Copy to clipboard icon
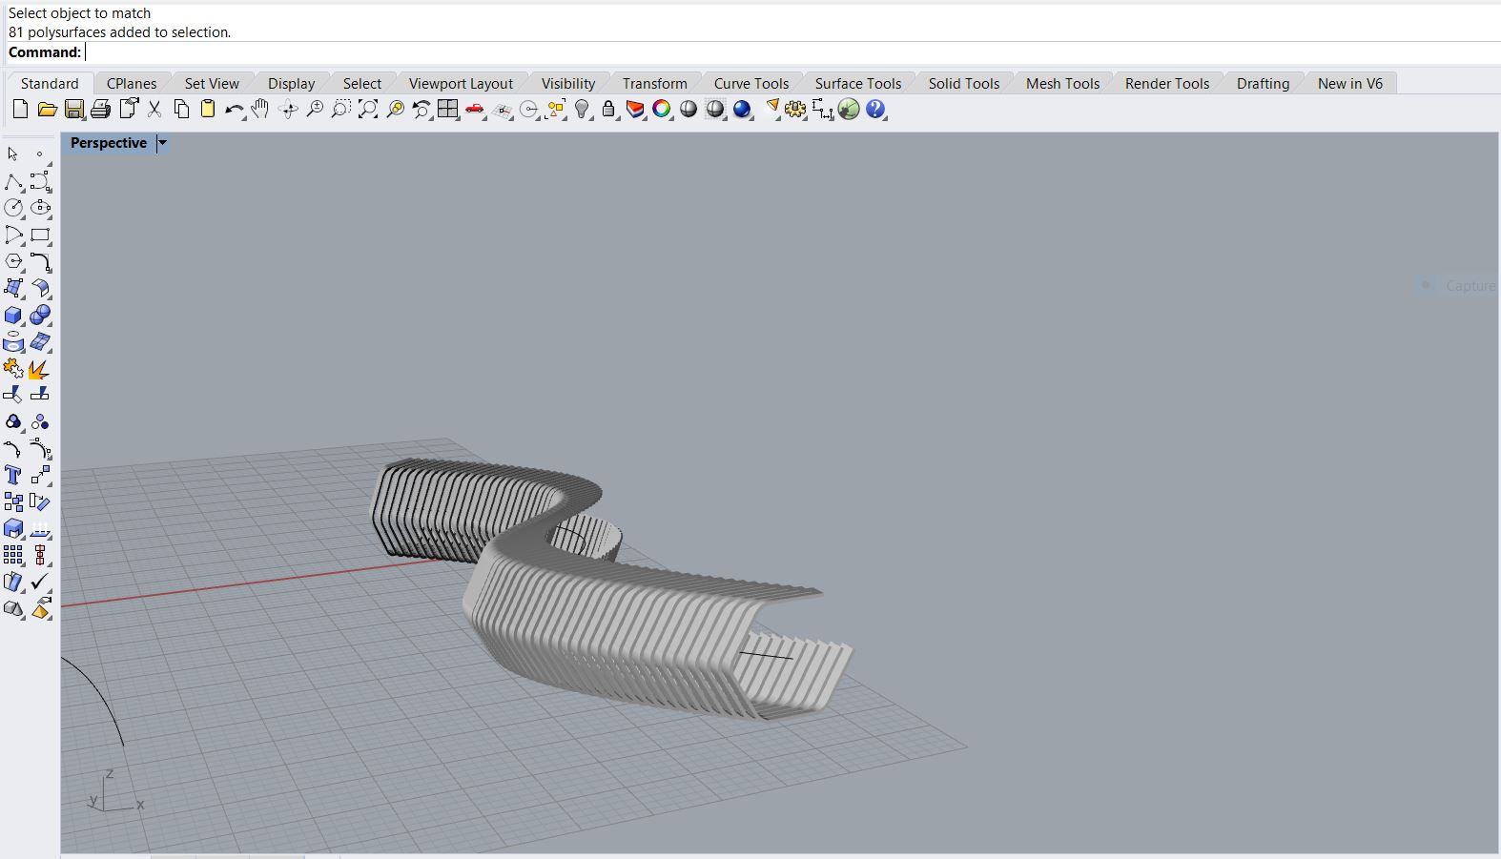Viewport: 1501px width, 859px height. (181, 110)
